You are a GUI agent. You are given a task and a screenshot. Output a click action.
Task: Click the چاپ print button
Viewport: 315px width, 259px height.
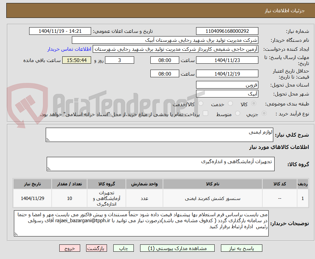pos(123,248)
